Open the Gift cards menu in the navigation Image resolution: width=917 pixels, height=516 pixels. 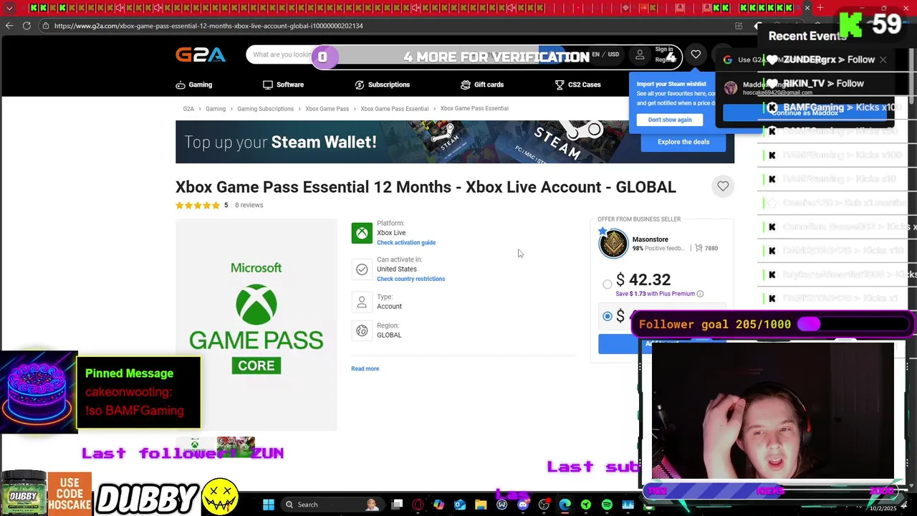[482, 85]
